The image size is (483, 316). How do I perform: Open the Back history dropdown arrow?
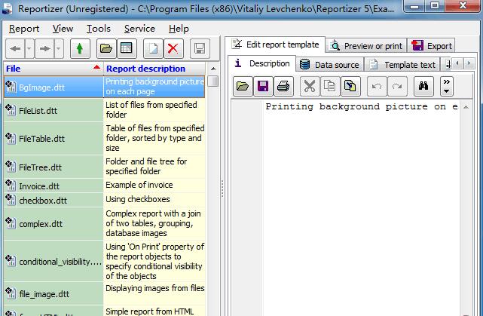click(x=29, y=48)
